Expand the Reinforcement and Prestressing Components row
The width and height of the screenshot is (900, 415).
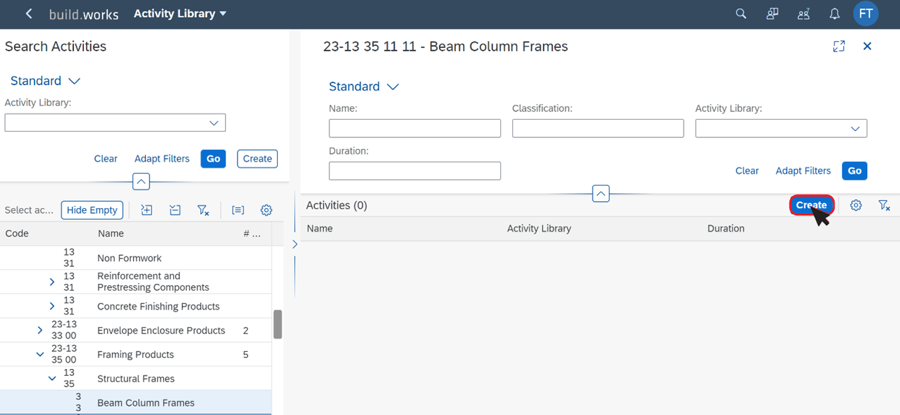pyautogui.click(x=52, y=282)
